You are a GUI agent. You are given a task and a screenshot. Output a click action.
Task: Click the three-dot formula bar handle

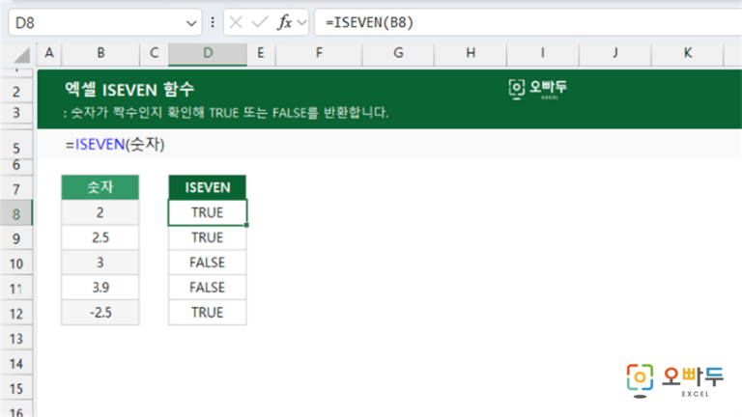click(213, 22)
